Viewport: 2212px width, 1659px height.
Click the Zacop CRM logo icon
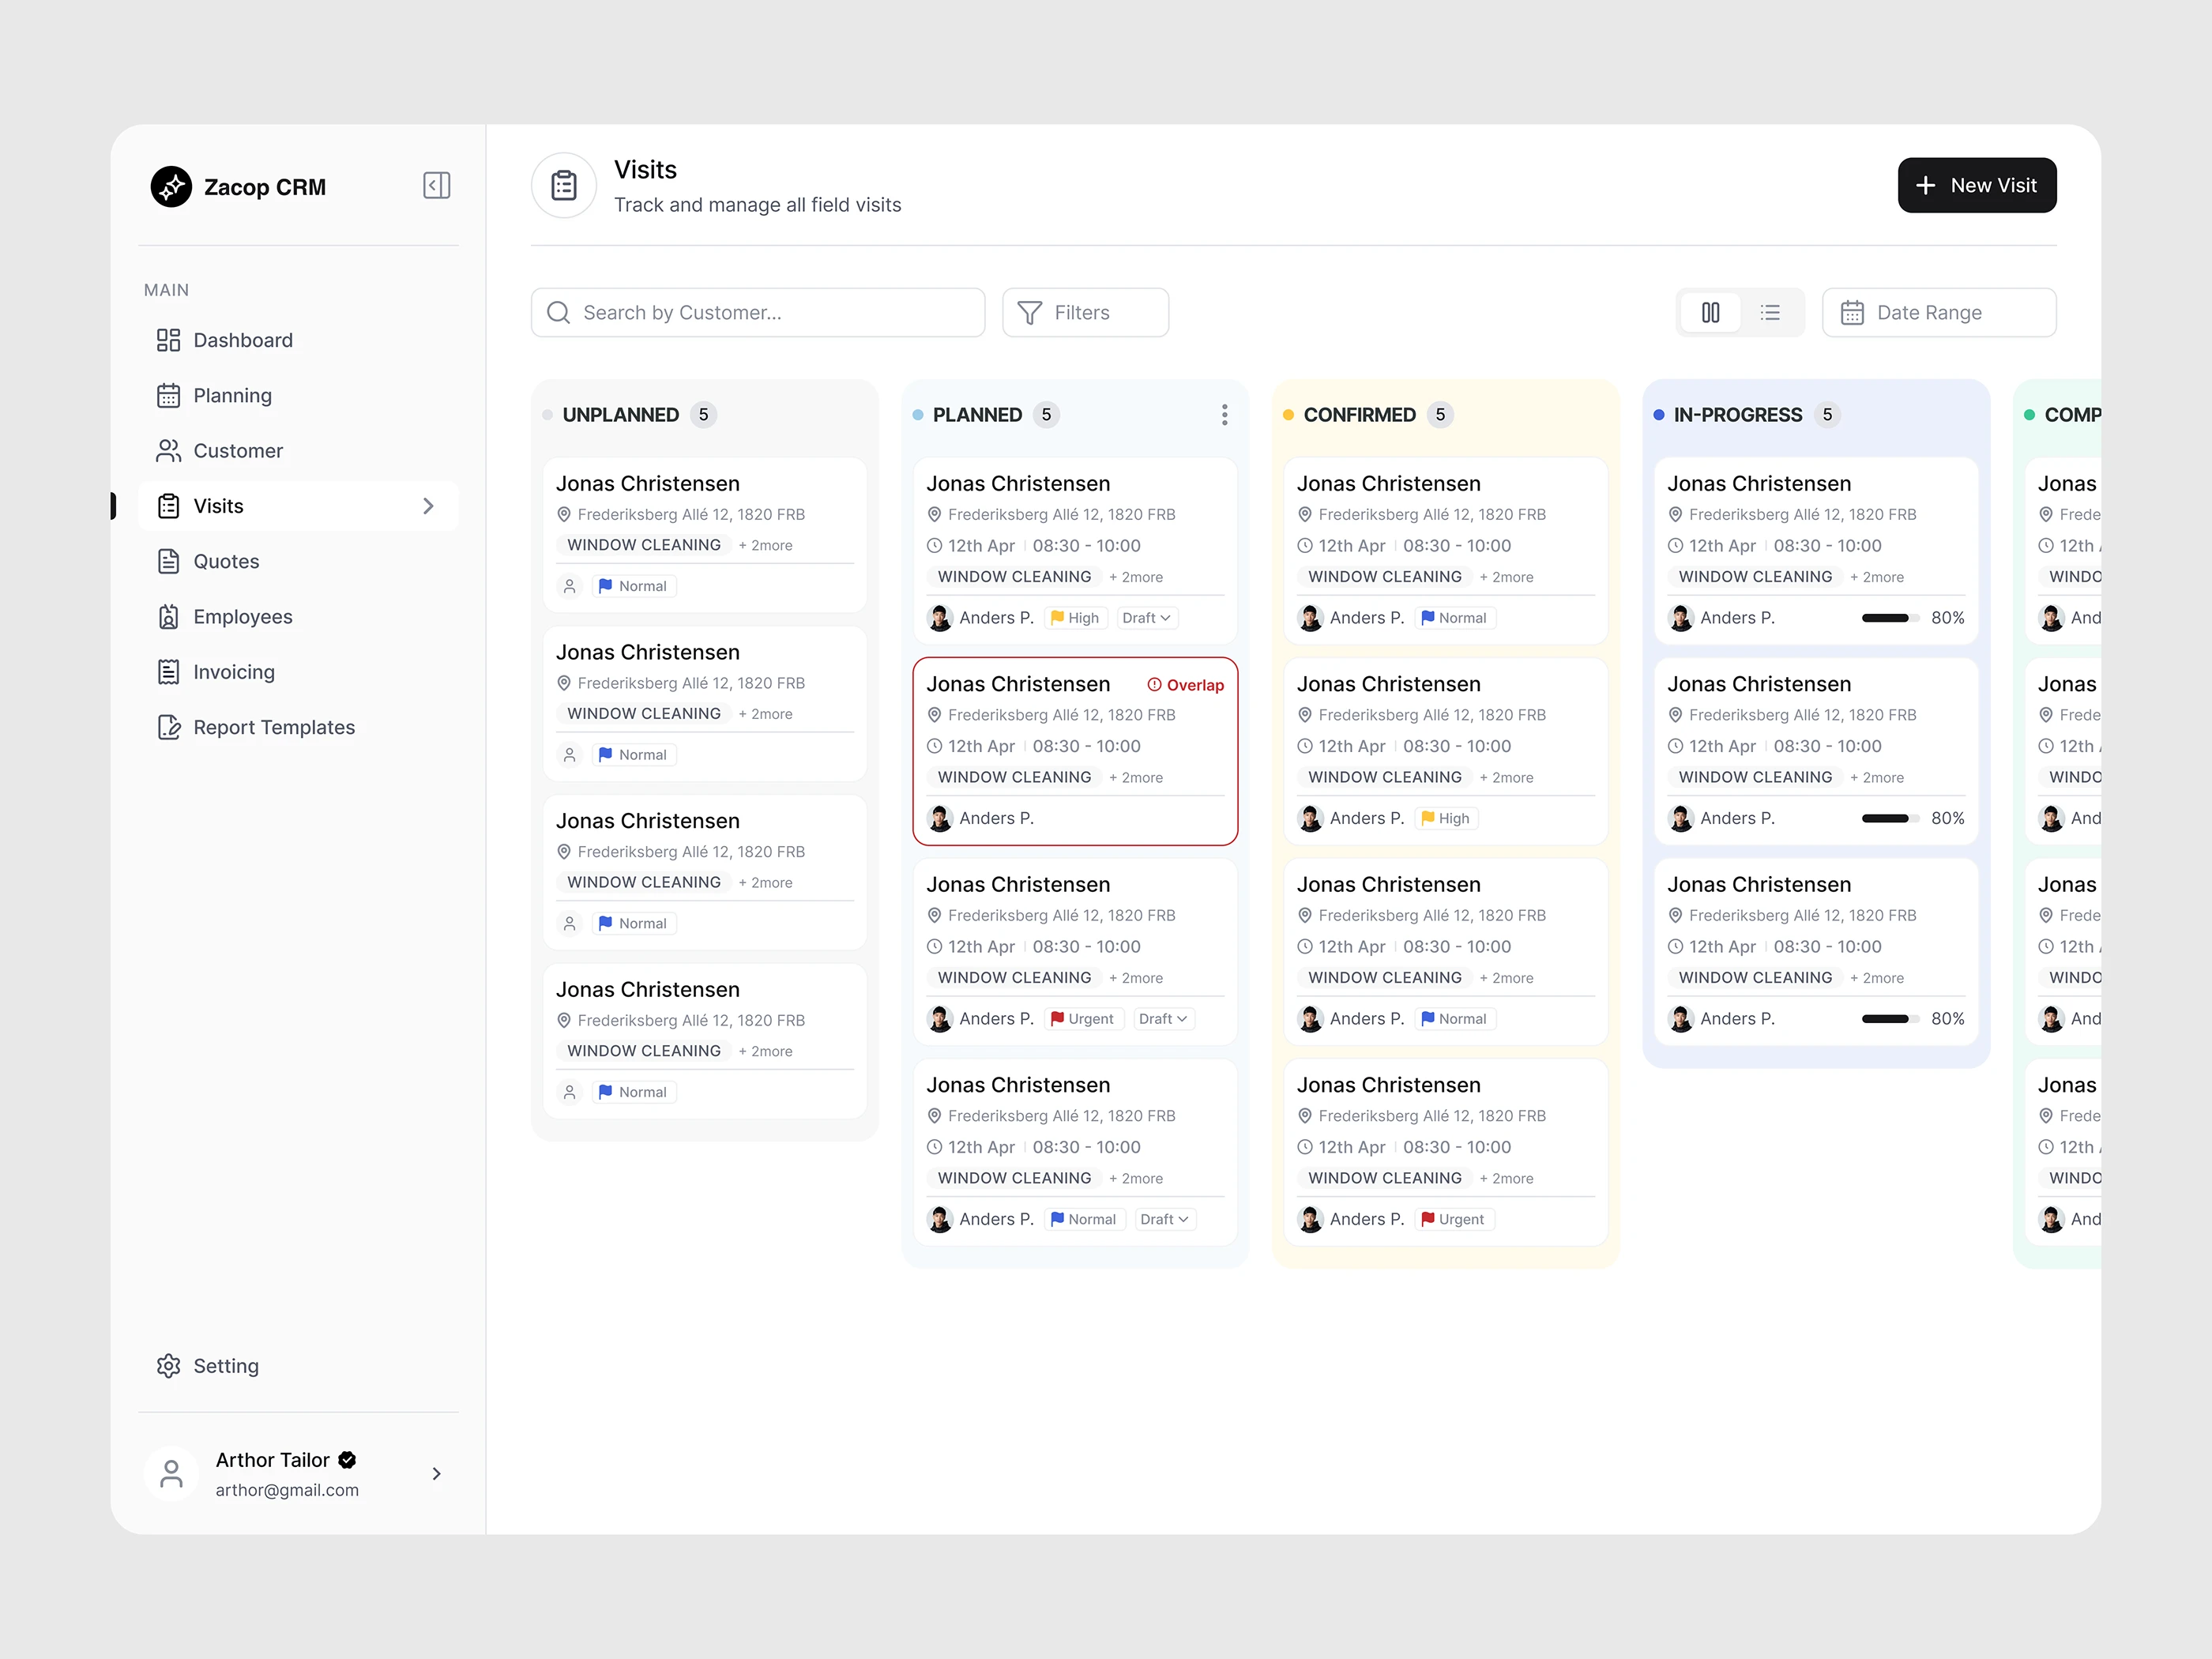pyautogui.click(x=171, y=187)
